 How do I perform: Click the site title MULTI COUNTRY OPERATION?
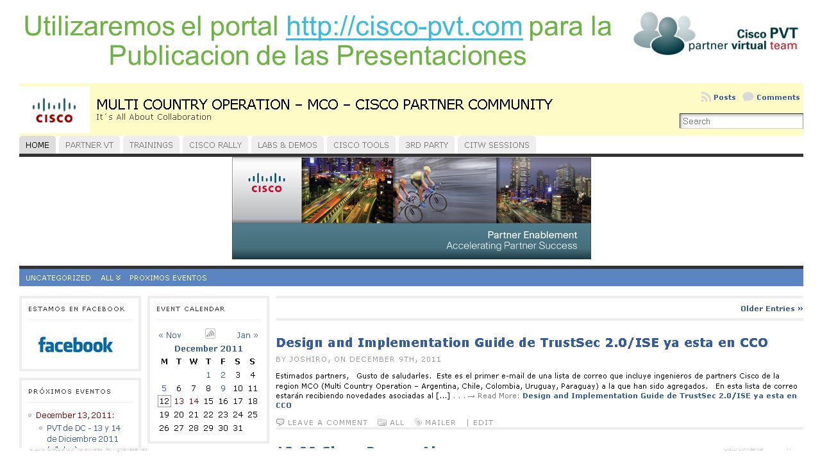coord(324,104)
